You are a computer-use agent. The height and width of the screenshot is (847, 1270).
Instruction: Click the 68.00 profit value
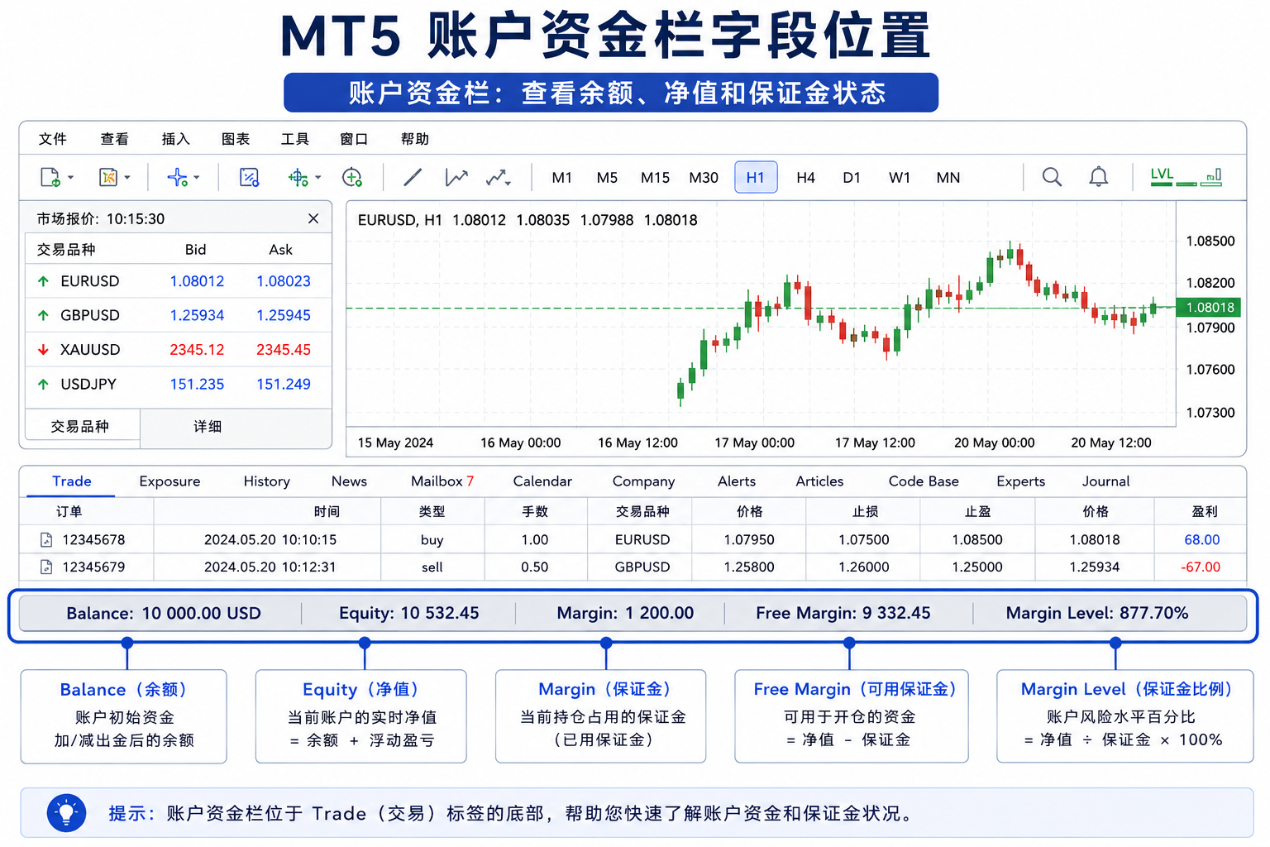pyautogui.click(x=1202, y=540)
